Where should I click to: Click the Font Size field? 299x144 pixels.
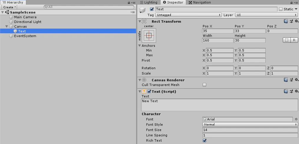250,130
